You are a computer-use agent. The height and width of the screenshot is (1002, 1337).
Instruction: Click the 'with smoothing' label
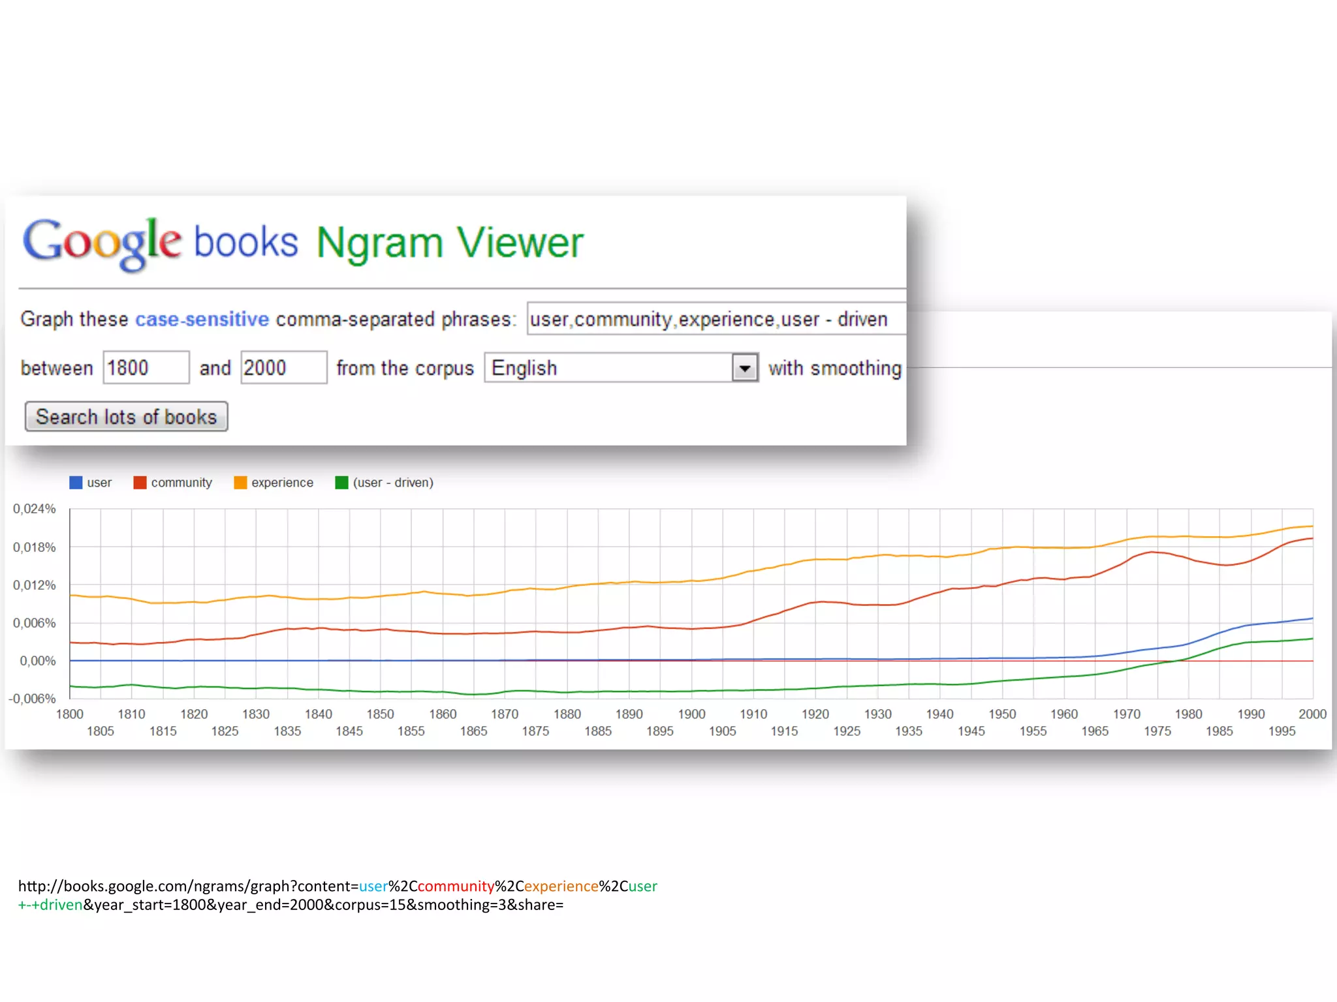pos(835,368)
